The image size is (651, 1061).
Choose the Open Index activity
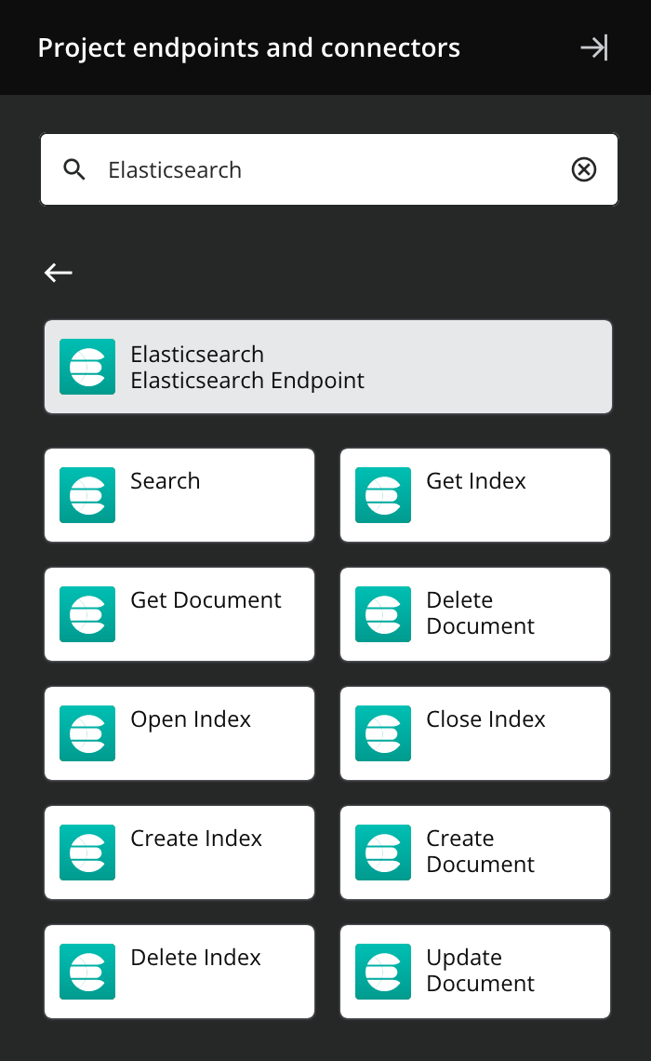coord(179,733)
